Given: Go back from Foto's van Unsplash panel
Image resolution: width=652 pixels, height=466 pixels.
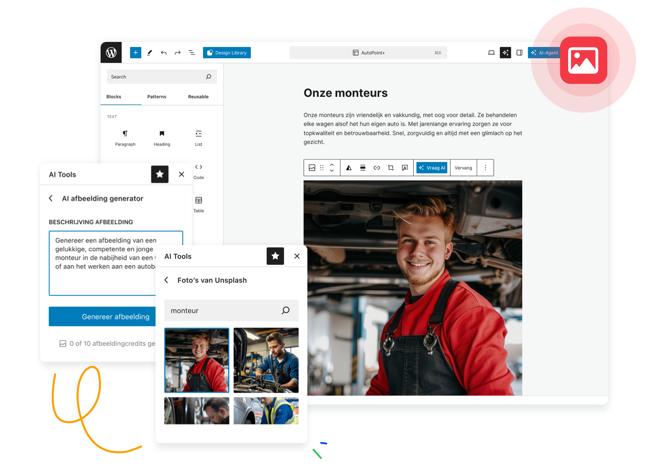Looking at the screenshot, I should tap(166, 280).
